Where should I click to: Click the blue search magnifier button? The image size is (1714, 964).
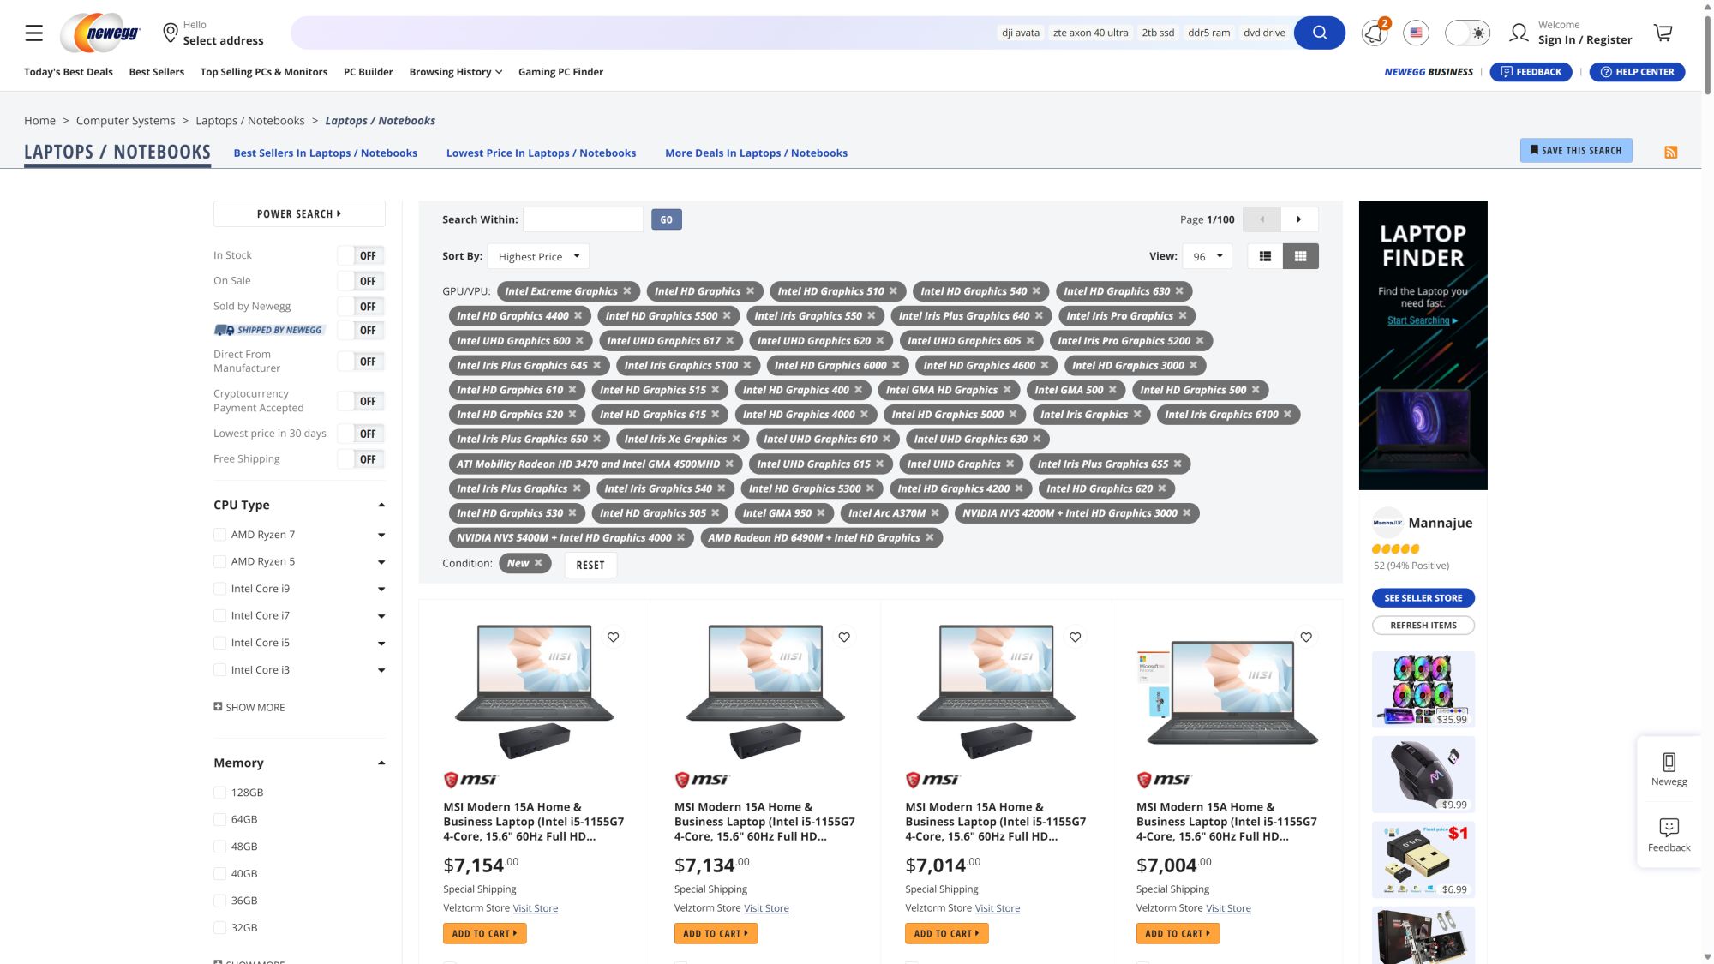point(1319,33)
